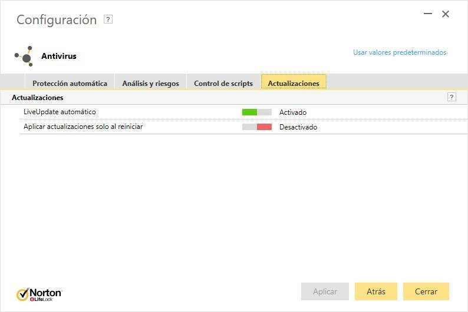Click the Antivirus heading text

tap(59, 56)
